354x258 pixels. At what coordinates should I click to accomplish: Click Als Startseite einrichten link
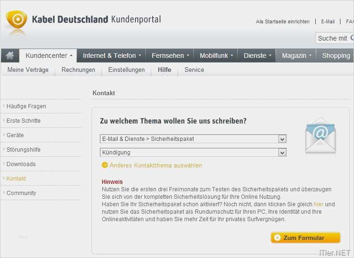click(x=283, y=21)
